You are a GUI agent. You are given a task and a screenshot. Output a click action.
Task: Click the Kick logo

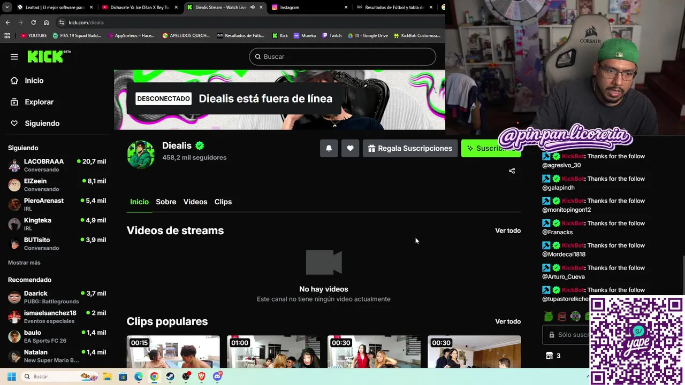[x=49, y=56]
